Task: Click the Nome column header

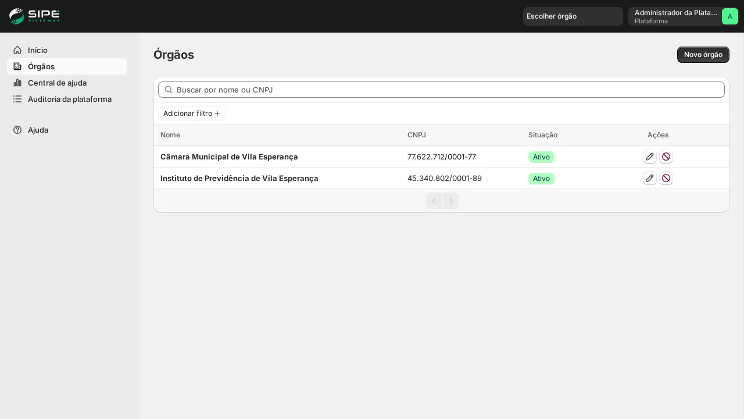Action: 170,135
